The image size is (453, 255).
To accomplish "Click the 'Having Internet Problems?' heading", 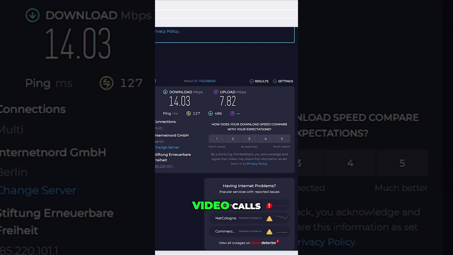I will pyautogui.click(x=249, y=186).
